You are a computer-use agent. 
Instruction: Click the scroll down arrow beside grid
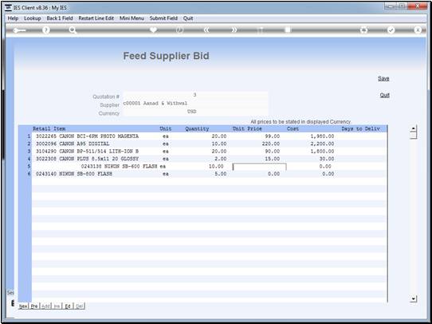click(x=413, y=299)
